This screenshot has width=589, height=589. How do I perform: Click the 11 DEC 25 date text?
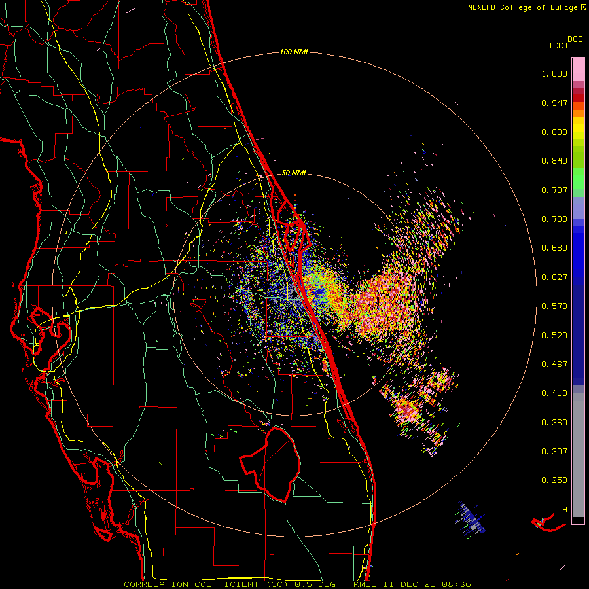410,584
